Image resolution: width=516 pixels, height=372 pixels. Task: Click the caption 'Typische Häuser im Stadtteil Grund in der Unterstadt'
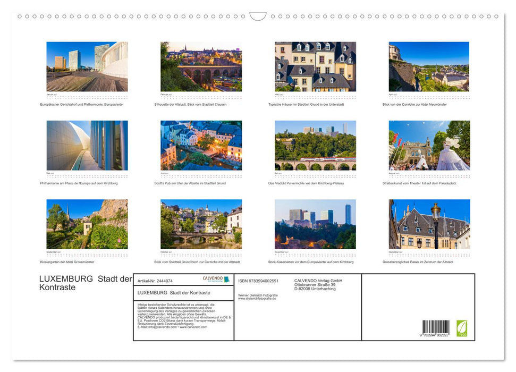click(306, 104)
